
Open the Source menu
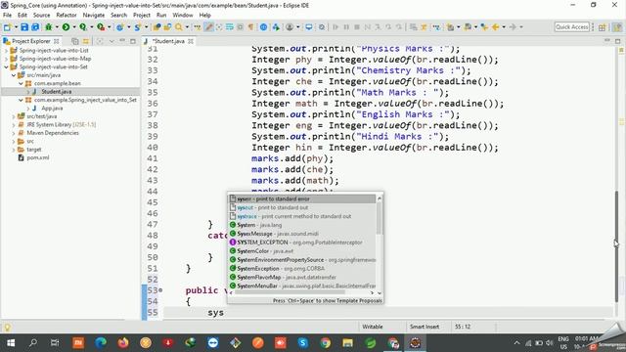[41, 15]
